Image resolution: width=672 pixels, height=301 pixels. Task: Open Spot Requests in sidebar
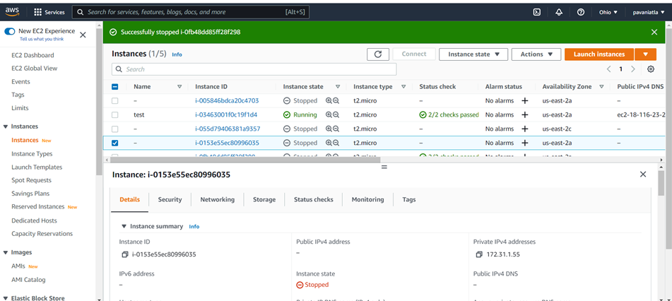coord(31,180)
